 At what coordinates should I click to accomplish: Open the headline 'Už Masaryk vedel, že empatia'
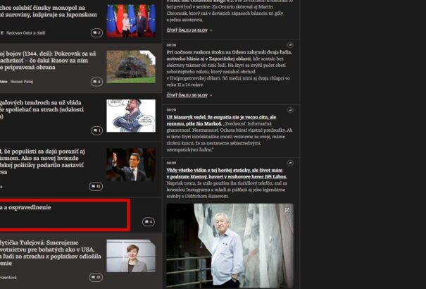(221, 121)
